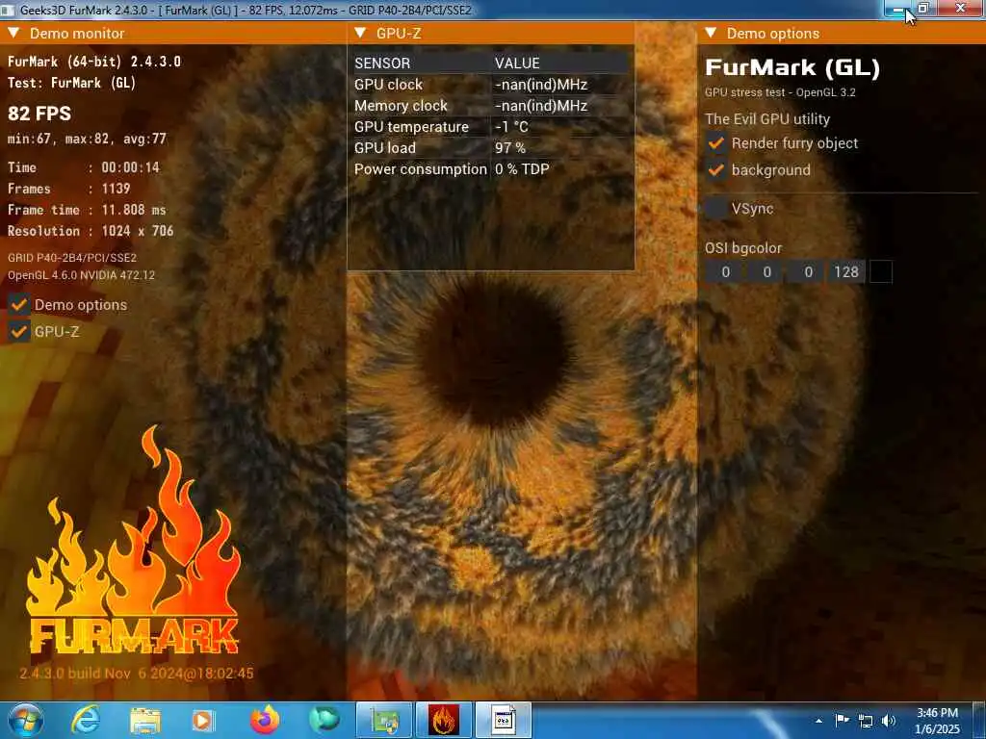Launch Internet Explorer from taskbar
Screen dimensions: 986x739
tap(85, 720)
